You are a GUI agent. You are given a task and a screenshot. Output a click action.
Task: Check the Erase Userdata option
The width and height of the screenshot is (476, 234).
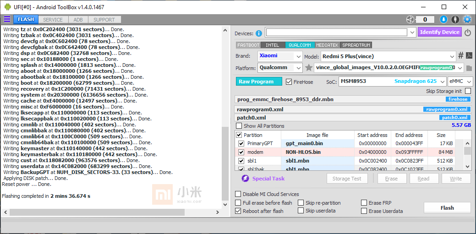tap(364, 211)
